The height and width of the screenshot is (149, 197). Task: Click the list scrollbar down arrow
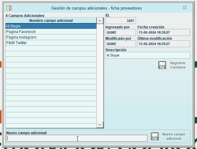click(x=100, y=125)
